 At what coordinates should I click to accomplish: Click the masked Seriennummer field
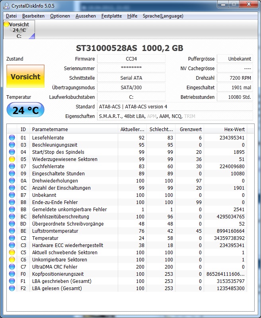click(x=131, y=69)
